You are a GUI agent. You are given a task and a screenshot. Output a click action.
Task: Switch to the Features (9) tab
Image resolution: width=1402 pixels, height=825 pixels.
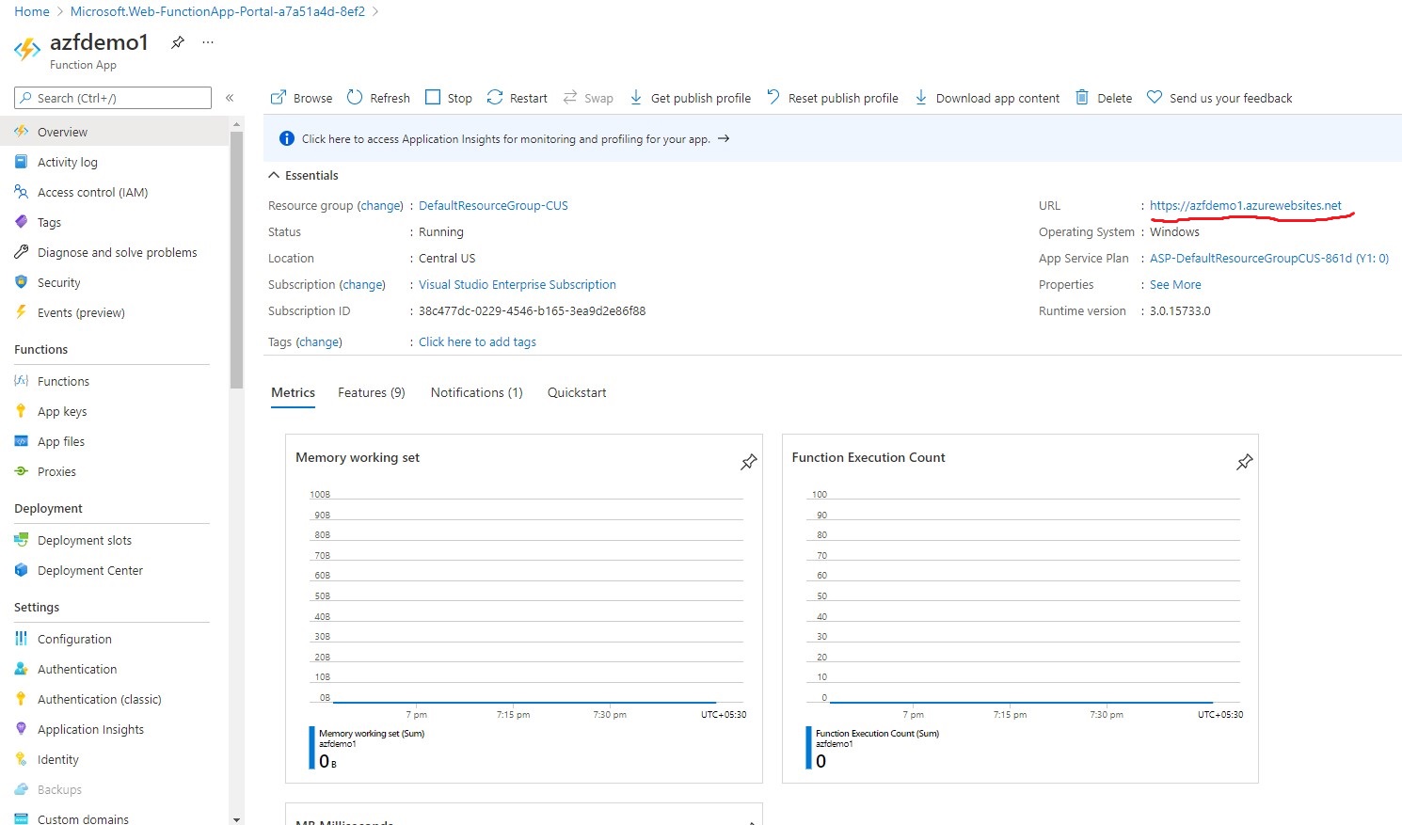371,393
